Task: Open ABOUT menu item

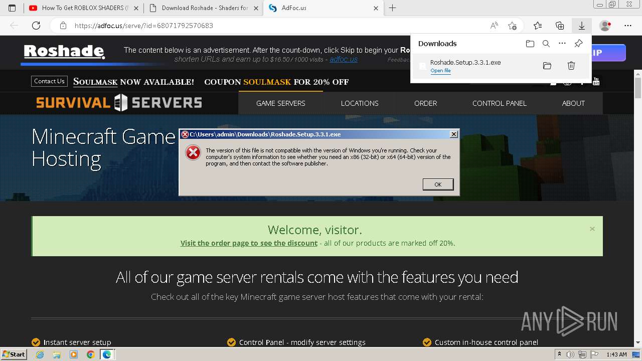Action: click(x=573, y=103)
